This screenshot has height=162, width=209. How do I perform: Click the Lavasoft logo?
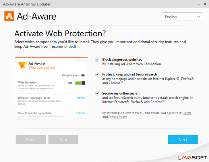pyautogui.click(x=192, y=157)
